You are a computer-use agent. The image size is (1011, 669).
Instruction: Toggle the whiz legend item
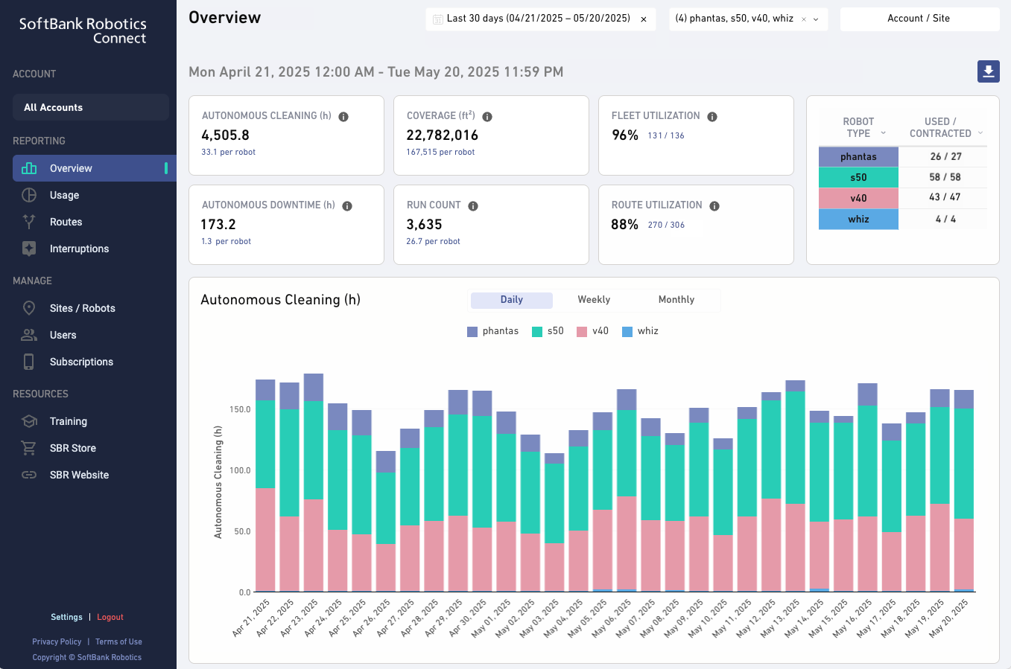coord(639,331)
